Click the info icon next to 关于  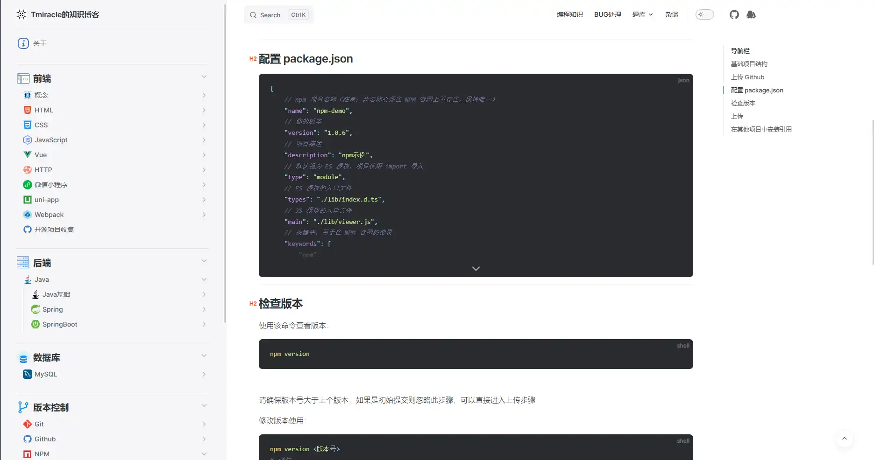click(x=23, y=43)
